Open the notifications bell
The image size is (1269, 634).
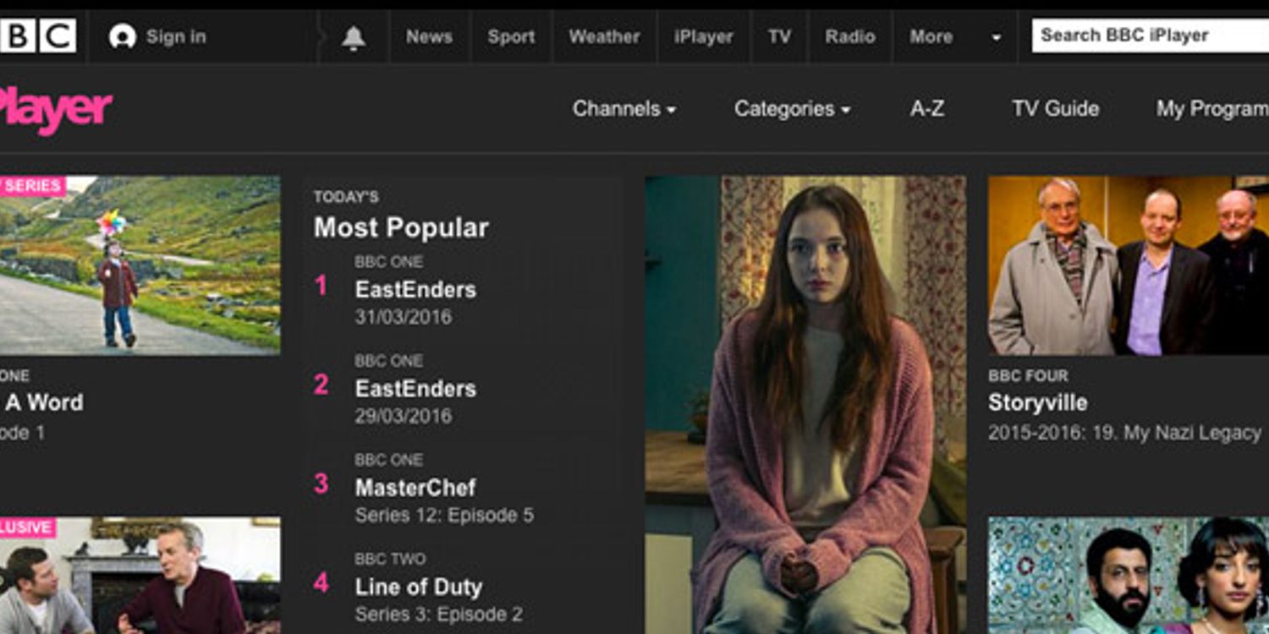[354, 37]
